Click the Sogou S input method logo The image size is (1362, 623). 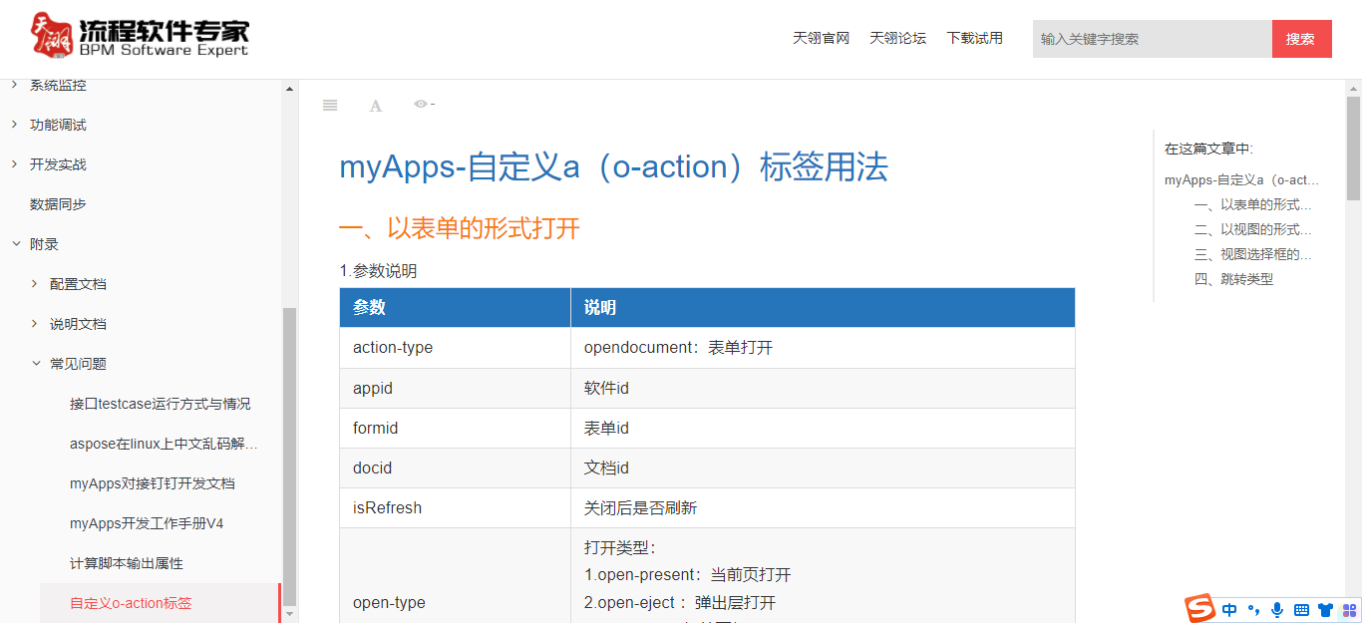[1199, 608]
